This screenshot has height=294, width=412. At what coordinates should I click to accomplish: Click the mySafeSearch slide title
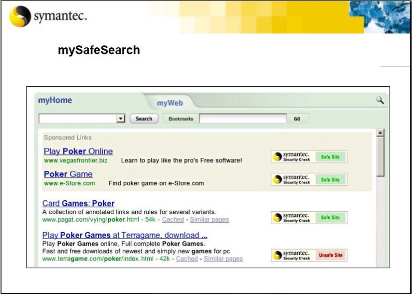(99, 50)
